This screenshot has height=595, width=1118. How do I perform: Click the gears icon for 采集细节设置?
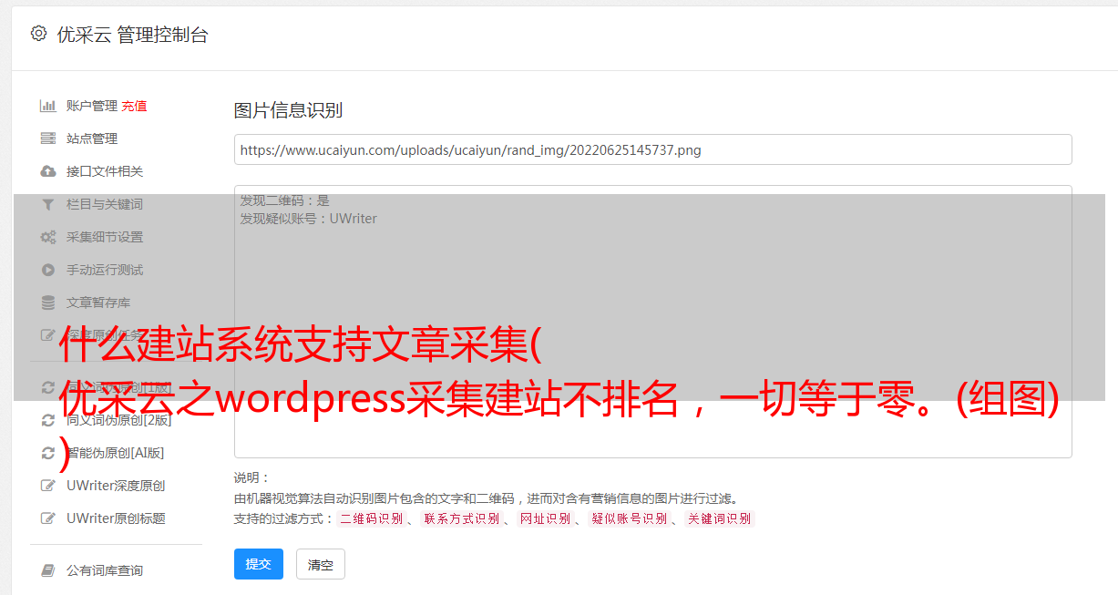(x=47, y=237)
